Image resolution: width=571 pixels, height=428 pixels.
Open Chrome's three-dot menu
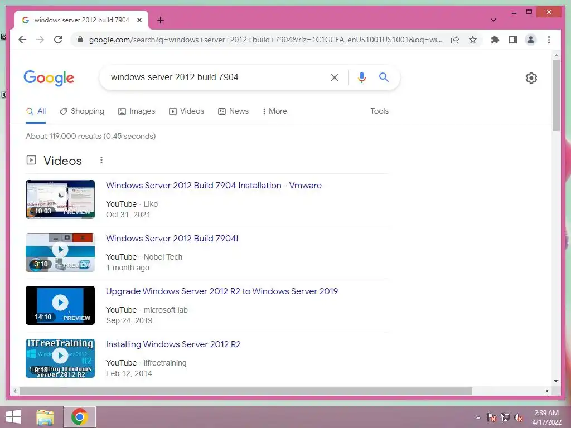[x=549, y=40]
